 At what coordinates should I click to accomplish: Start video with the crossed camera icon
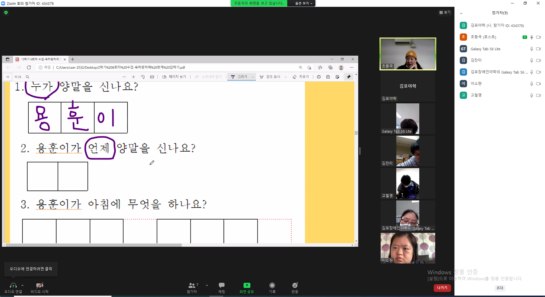(x=39, y=285)
